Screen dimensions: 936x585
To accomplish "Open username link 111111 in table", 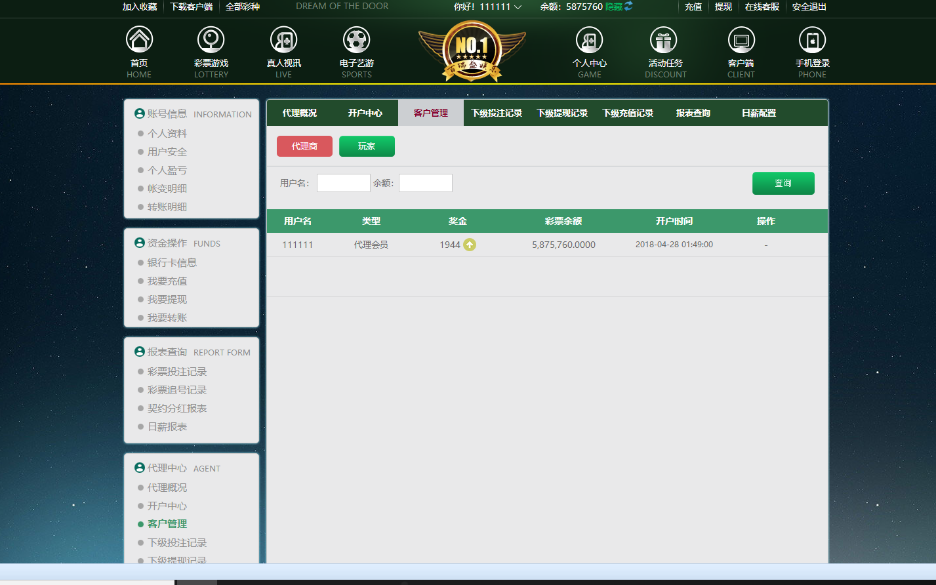I will click(297, 245).
